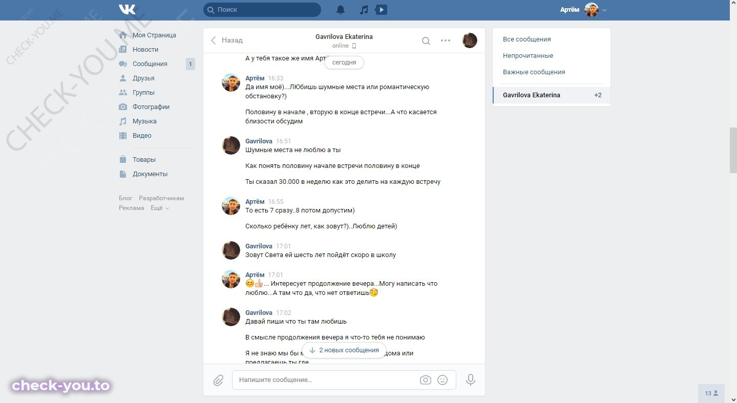
Task: Click the search field Поиск
Action: [x=262, y=10]
